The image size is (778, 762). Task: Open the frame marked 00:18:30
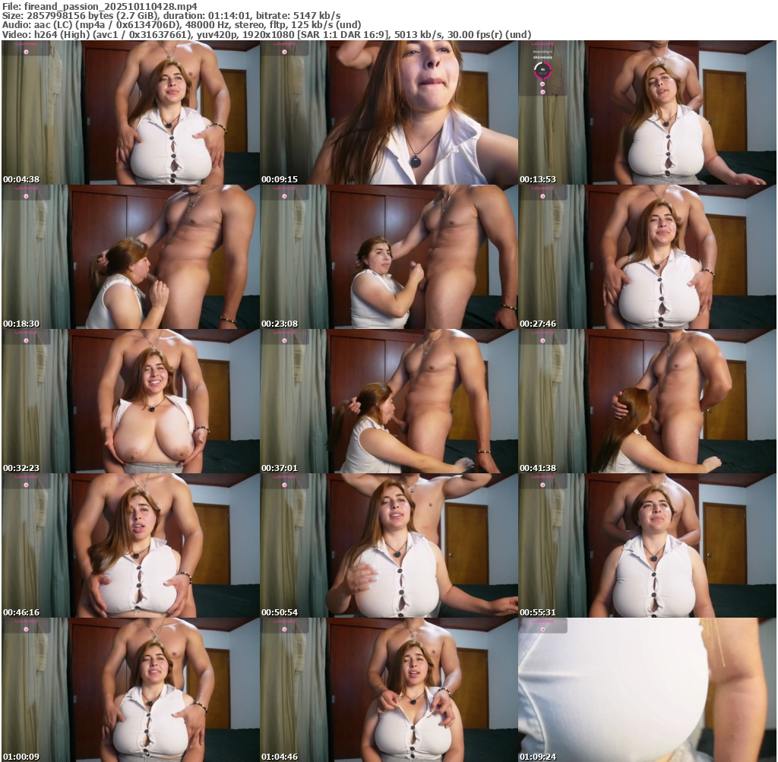click(131, 257)
